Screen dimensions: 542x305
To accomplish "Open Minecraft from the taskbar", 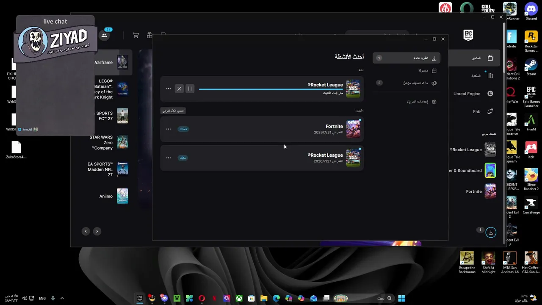I will 177,298.
